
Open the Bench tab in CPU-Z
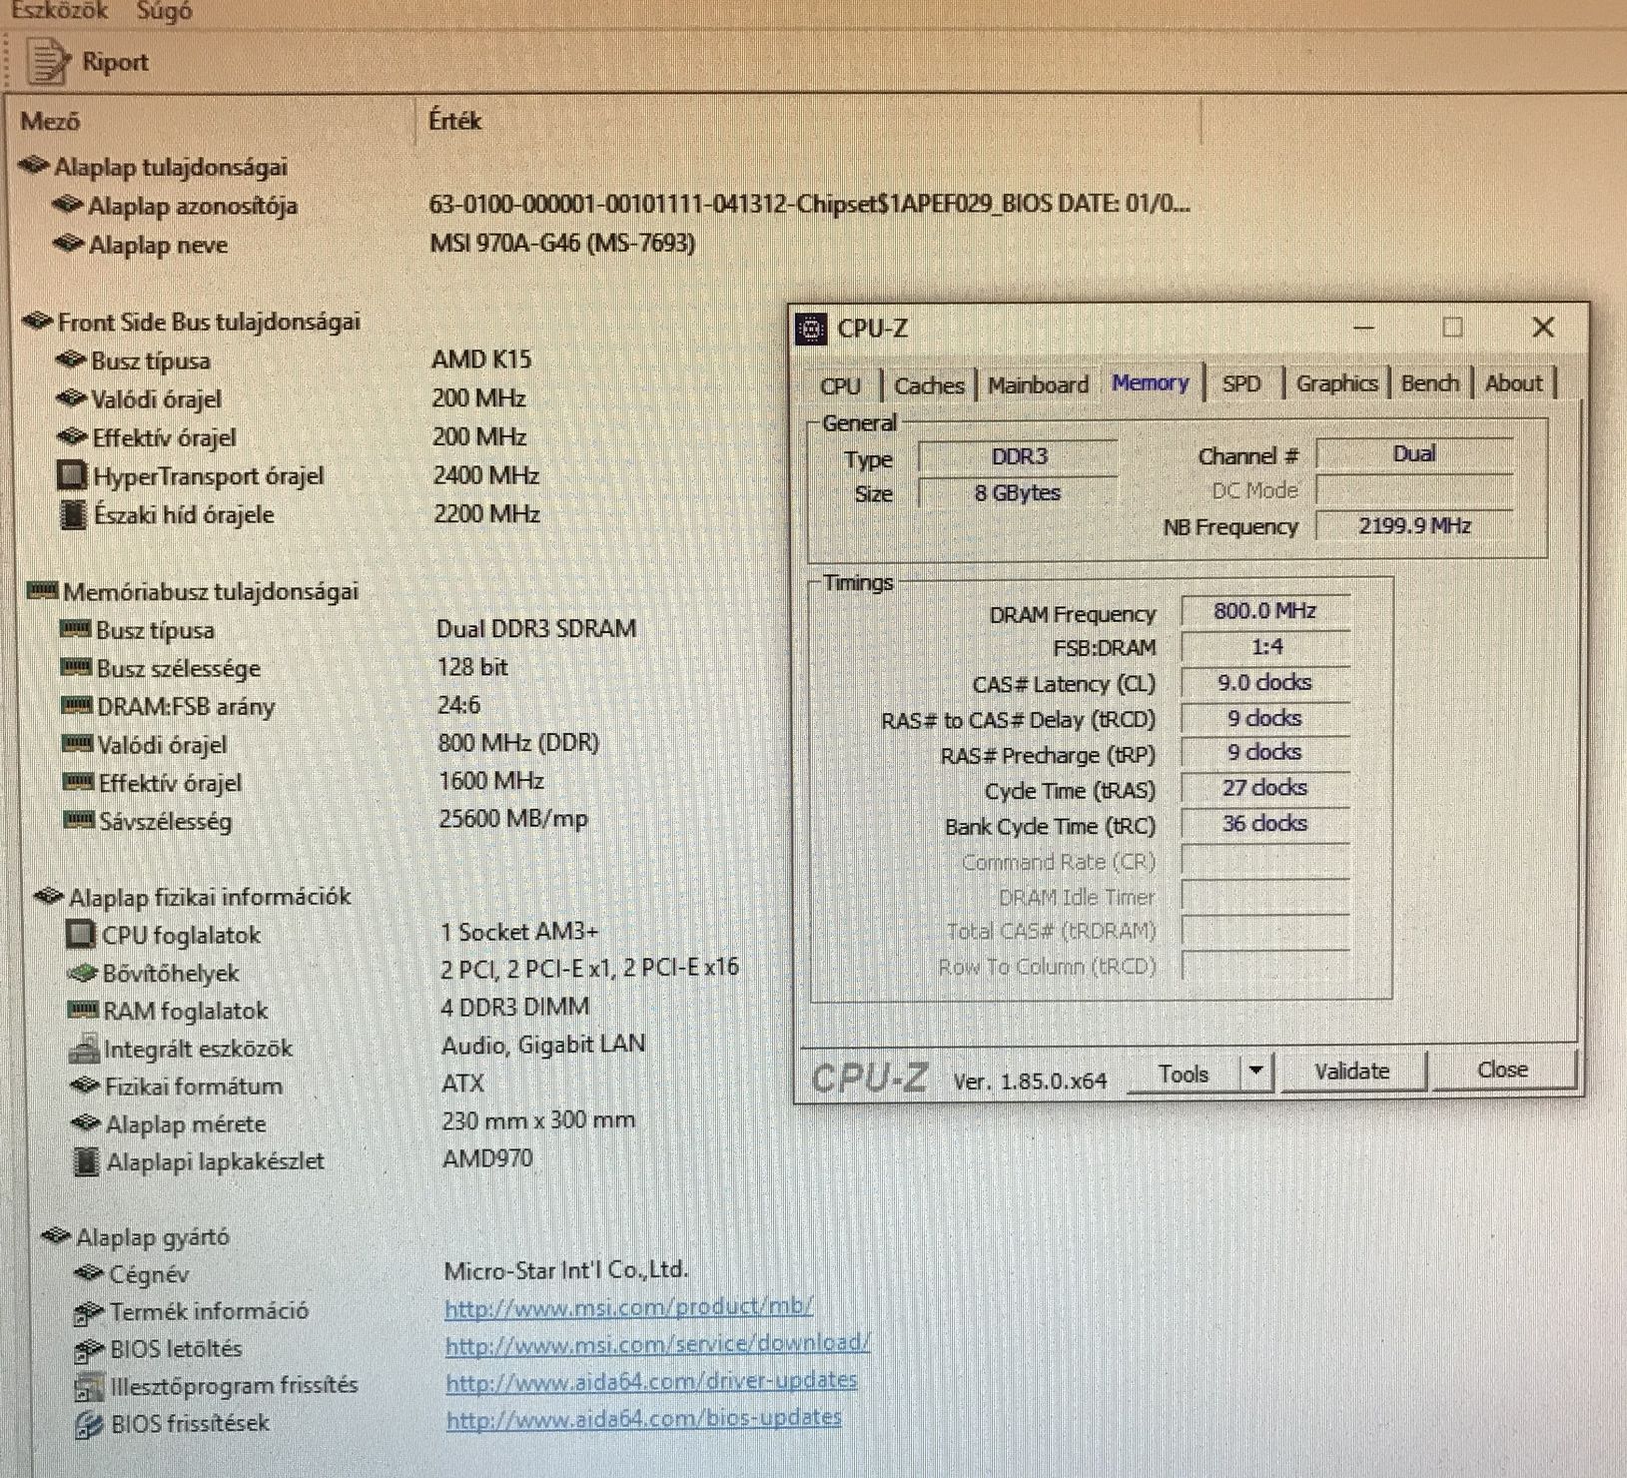pyautogui.click(x=1429, y=382)
